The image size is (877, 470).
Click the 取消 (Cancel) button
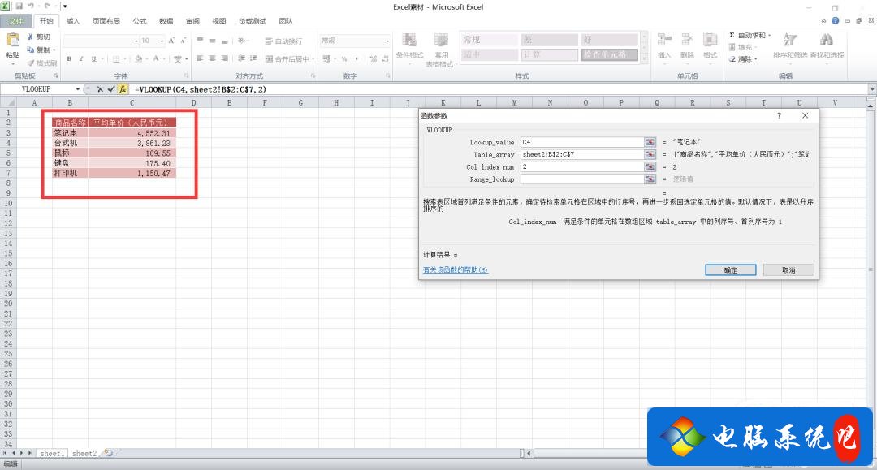788,270
